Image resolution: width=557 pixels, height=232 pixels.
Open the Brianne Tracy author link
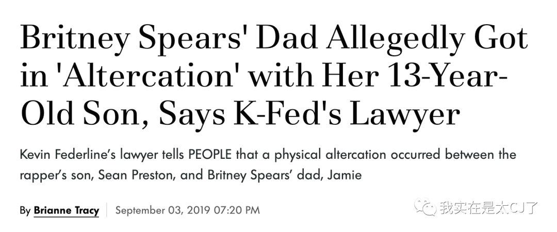tap(67, 210)
